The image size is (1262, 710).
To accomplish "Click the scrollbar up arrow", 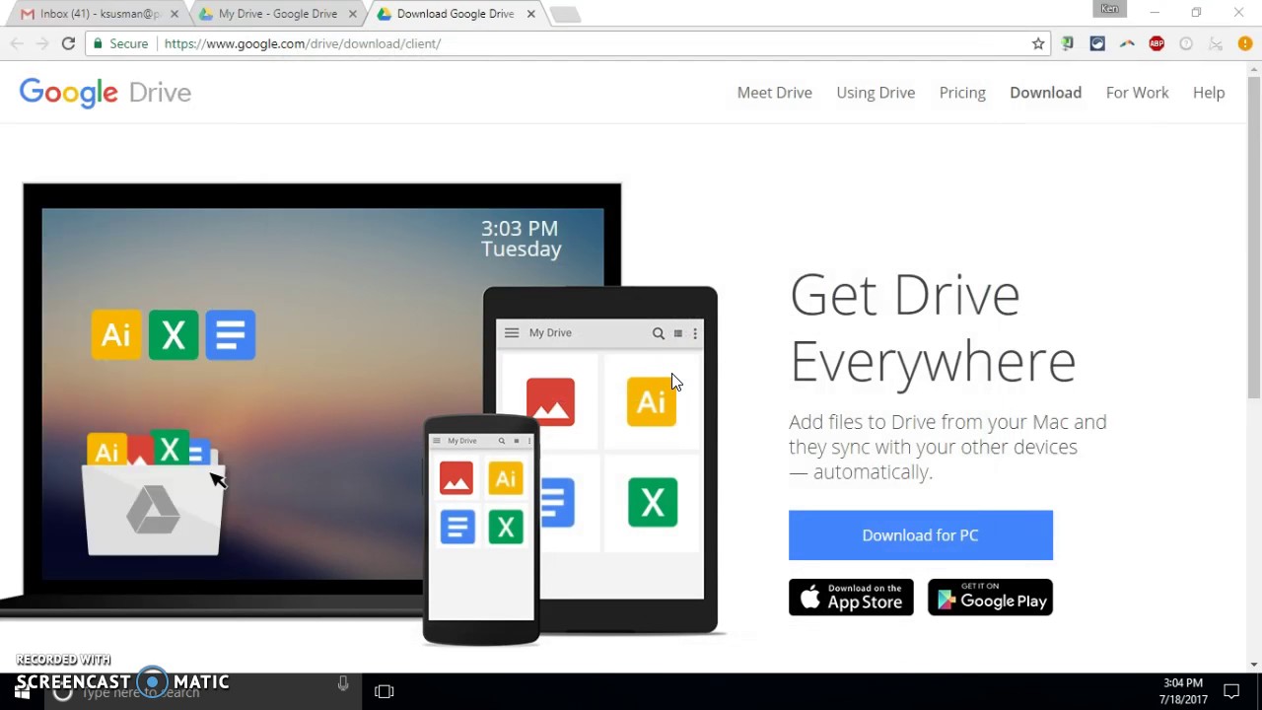I will [1254, 68].
